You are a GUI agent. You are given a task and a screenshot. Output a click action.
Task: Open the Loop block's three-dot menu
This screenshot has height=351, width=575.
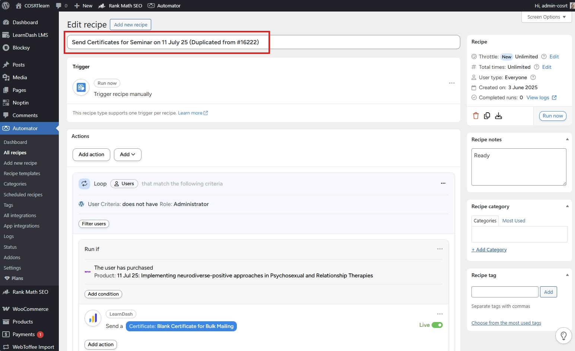pyautogui.click(x=443, y=183)
